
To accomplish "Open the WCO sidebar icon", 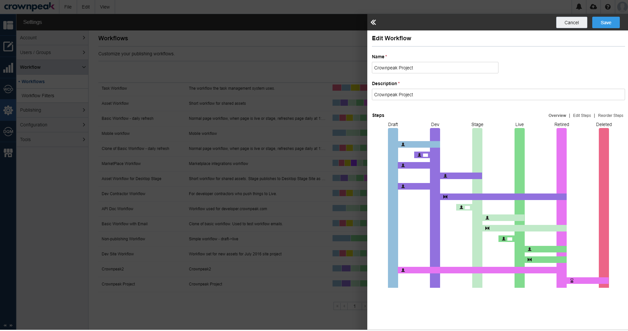I will pos(8,89).
